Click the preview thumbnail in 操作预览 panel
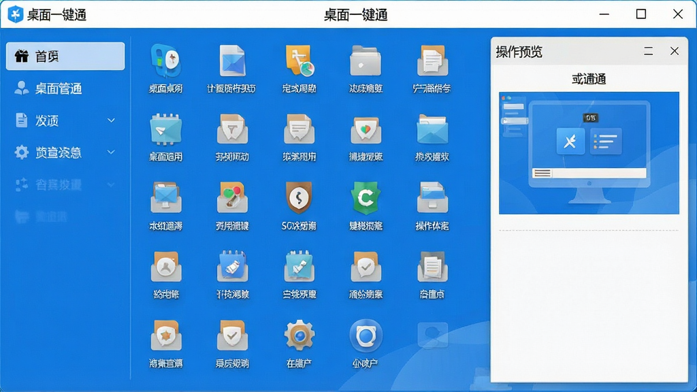697x392 pixels. (x=589, y=153)
